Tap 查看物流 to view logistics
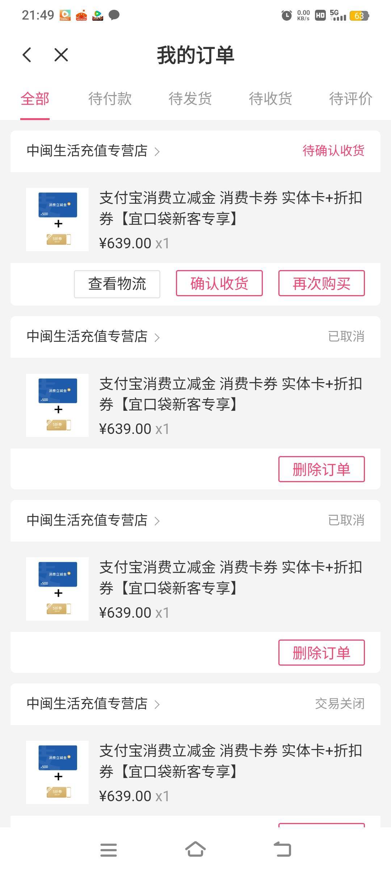The image size is (391, 873). click(x=117, y=284)
